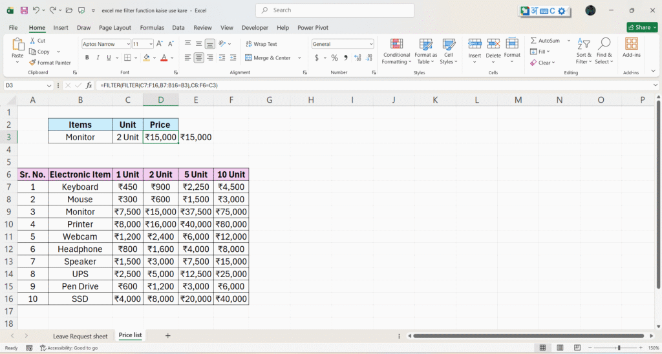
Task: Click the Paste clipboard icon
Action: pos(17,45)
